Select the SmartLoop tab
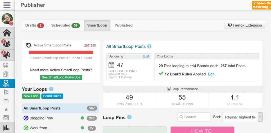Screen dimensions: 271x133 point(97,25)
